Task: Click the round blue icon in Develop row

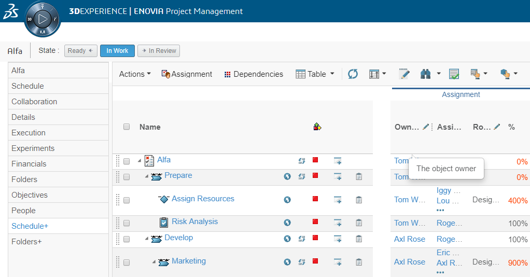Action: click(x=287, y=239)
